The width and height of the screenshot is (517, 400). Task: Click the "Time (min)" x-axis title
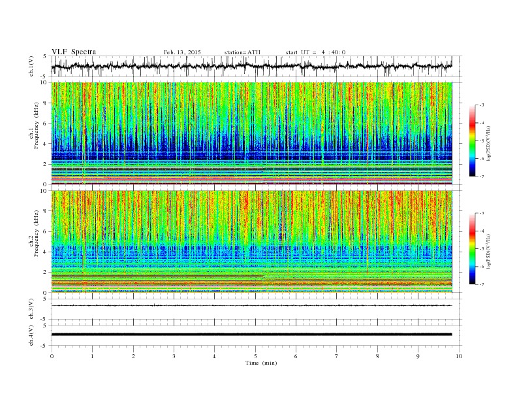(x=261, y=363)
